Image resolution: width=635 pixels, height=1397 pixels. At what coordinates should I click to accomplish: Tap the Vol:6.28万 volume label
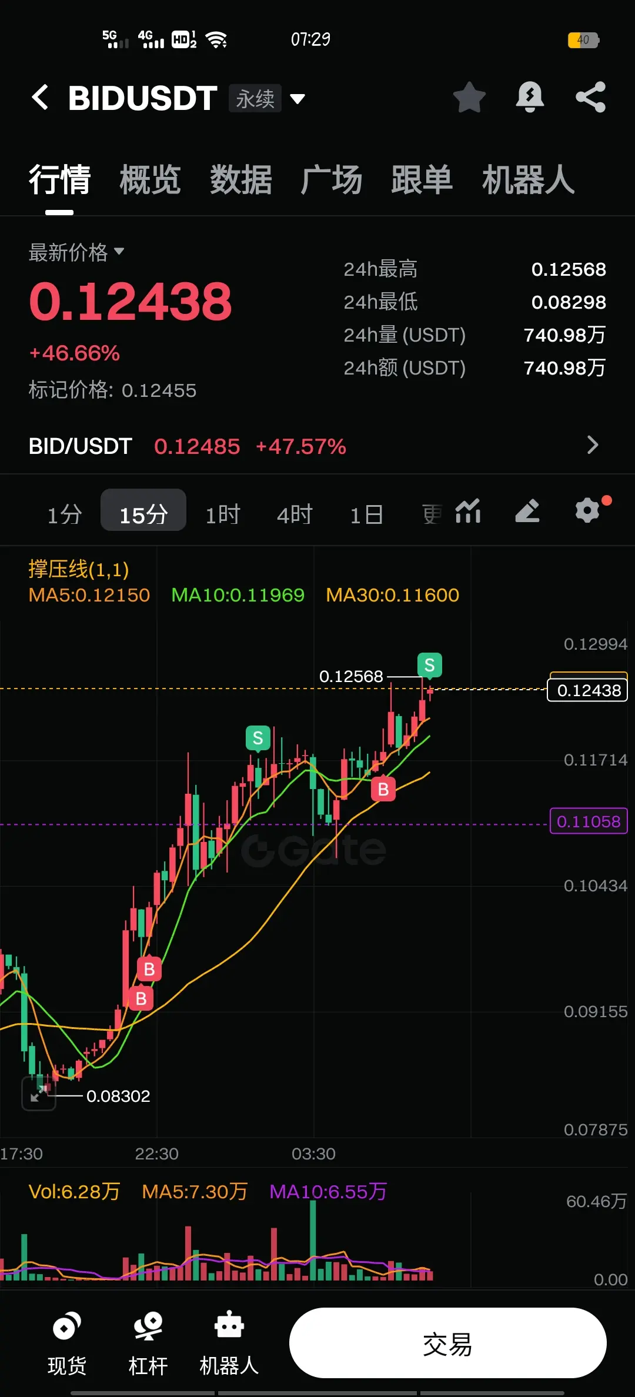(74, 1191)
